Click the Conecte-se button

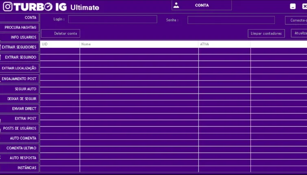click(x=296, y=20)
